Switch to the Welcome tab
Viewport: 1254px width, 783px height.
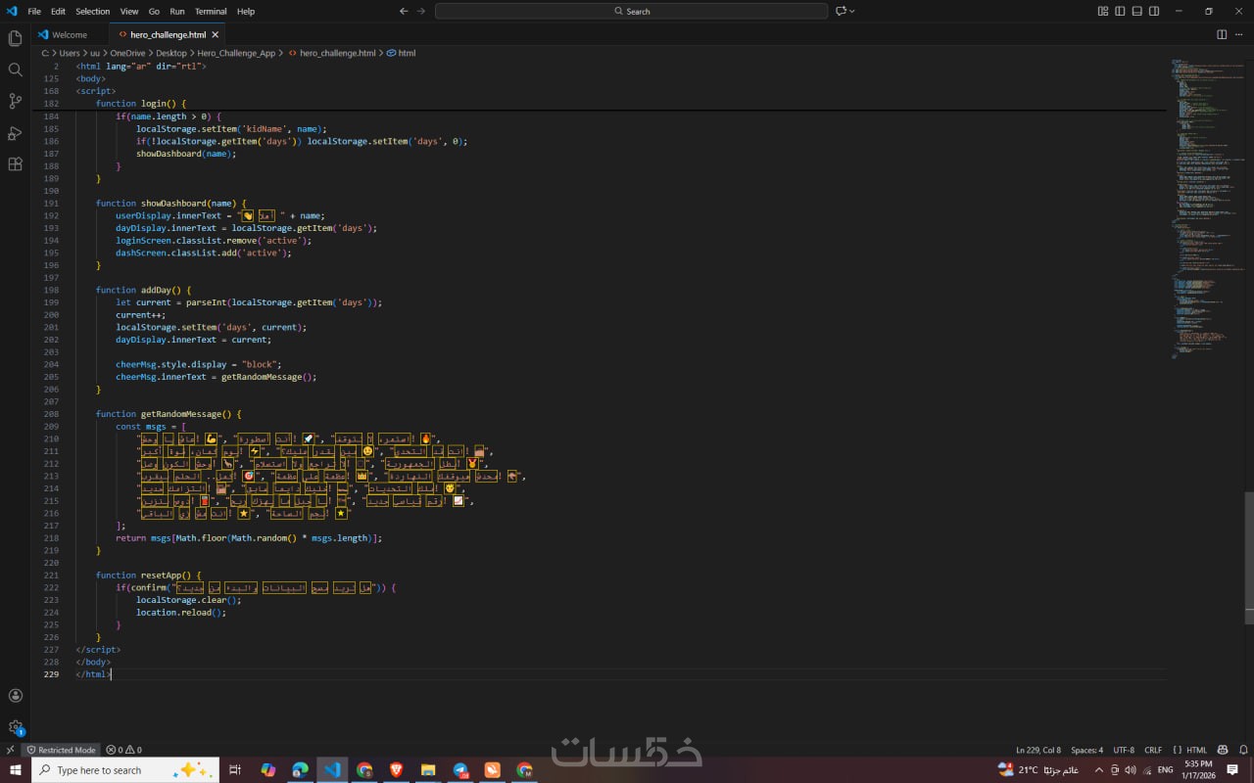pyautogui.click(x=69, y=34)
